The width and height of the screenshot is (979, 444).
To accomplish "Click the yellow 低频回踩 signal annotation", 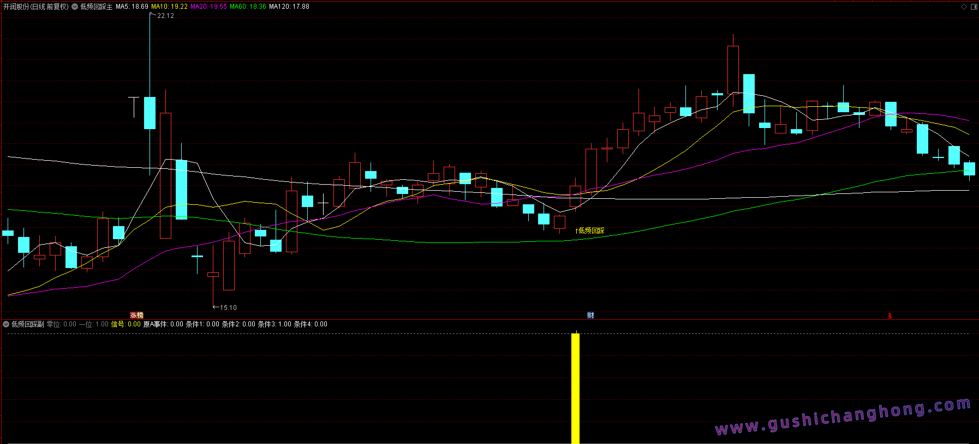I will point(590,231).
